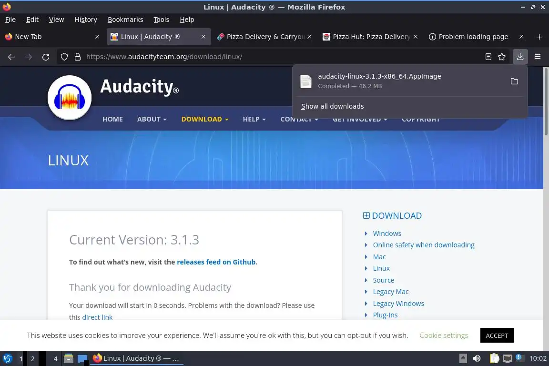Open the file manager in taskbar
This screenshot has width=549, height=366.
pyautogui.click(x=69, y=359)
